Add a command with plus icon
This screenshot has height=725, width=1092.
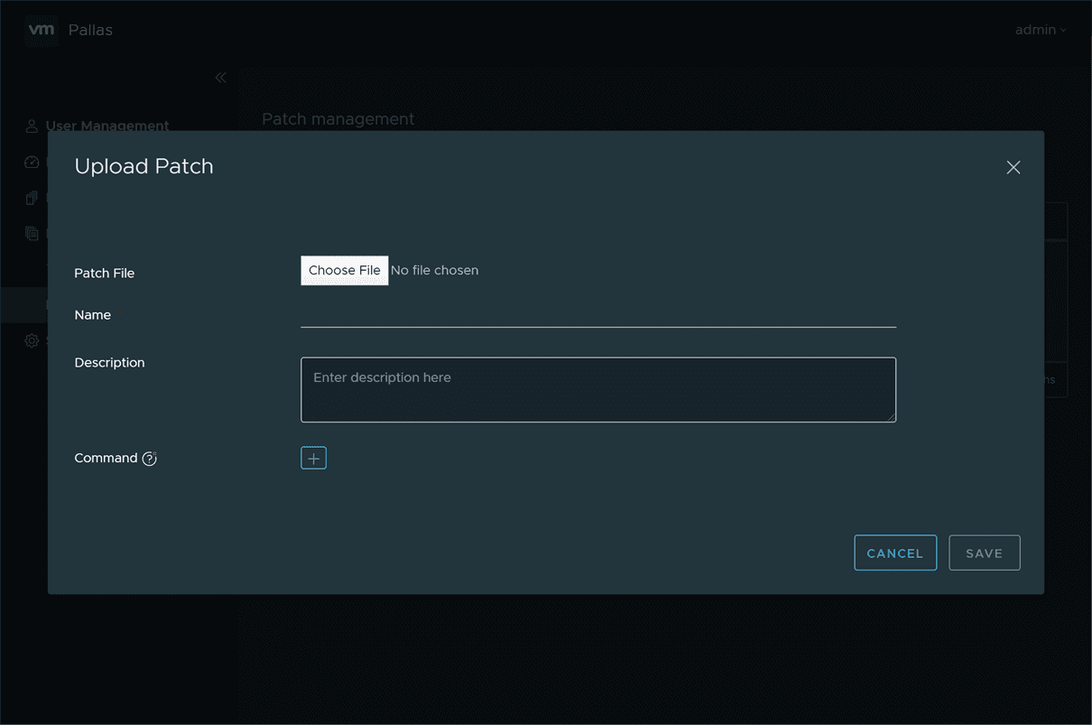coord(313,459)
